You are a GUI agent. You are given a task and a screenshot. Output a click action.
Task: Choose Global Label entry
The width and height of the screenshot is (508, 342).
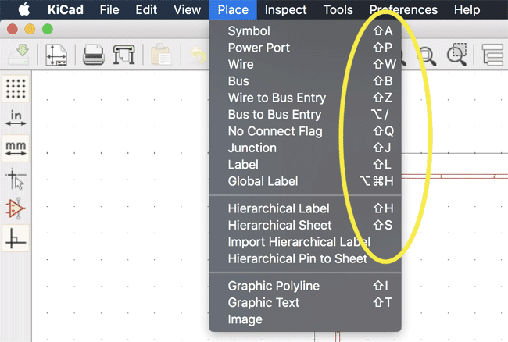click(305, 181)
